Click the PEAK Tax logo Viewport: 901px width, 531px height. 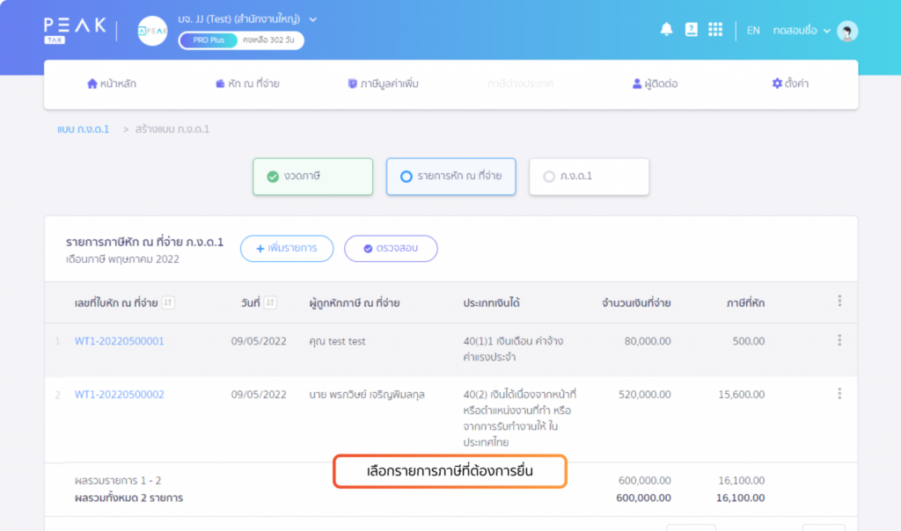75,30
